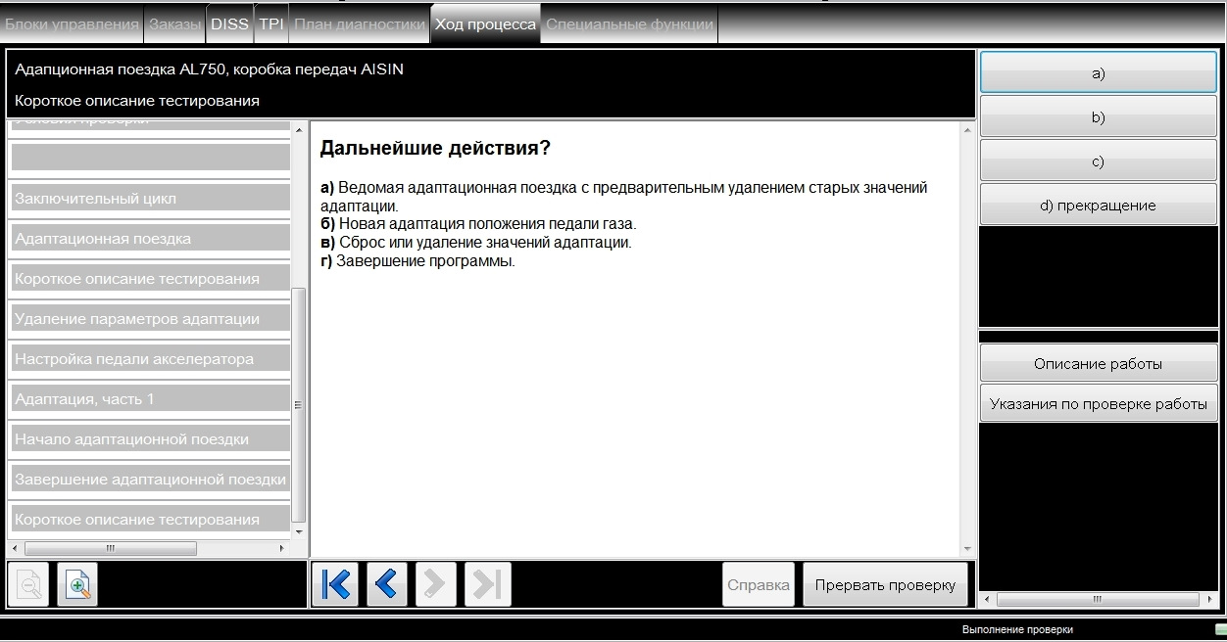The height and width of the screenshot is (642, 1227).
Task: Click header Адапционная поездка AL750 title
Action: (x=209, y=69)
